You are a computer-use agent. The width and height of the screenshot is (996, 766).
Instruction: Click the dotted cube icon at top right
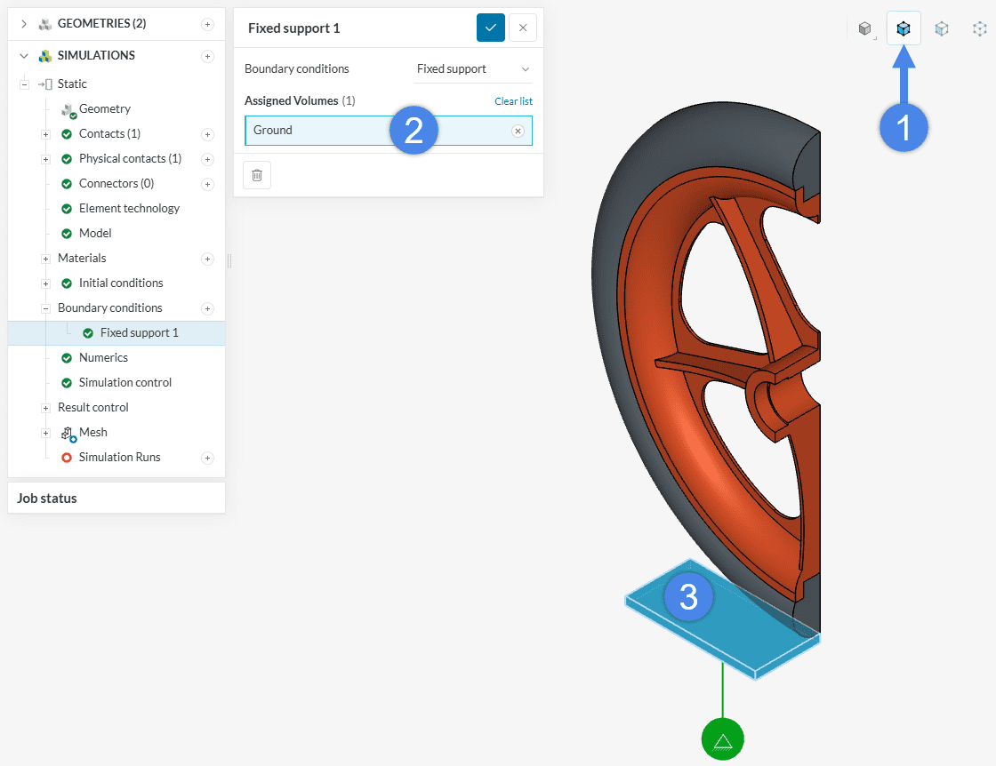[979, 28]
